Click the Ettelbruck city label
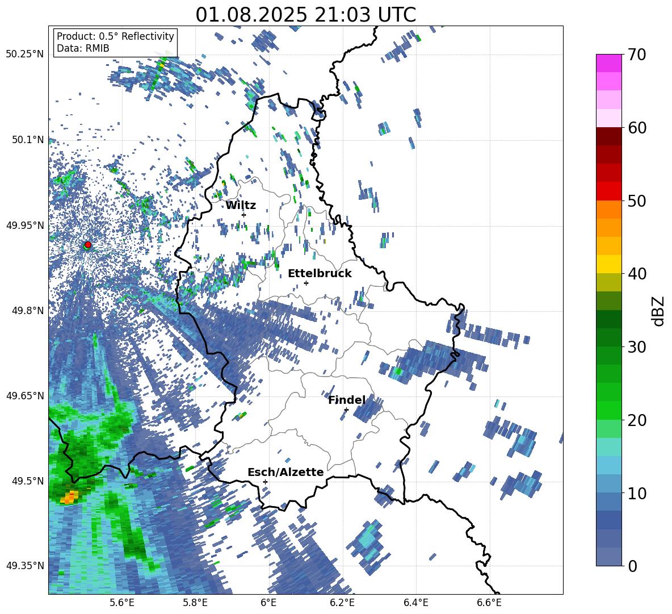The image size is (672, 614). click(x=320, y=274)
